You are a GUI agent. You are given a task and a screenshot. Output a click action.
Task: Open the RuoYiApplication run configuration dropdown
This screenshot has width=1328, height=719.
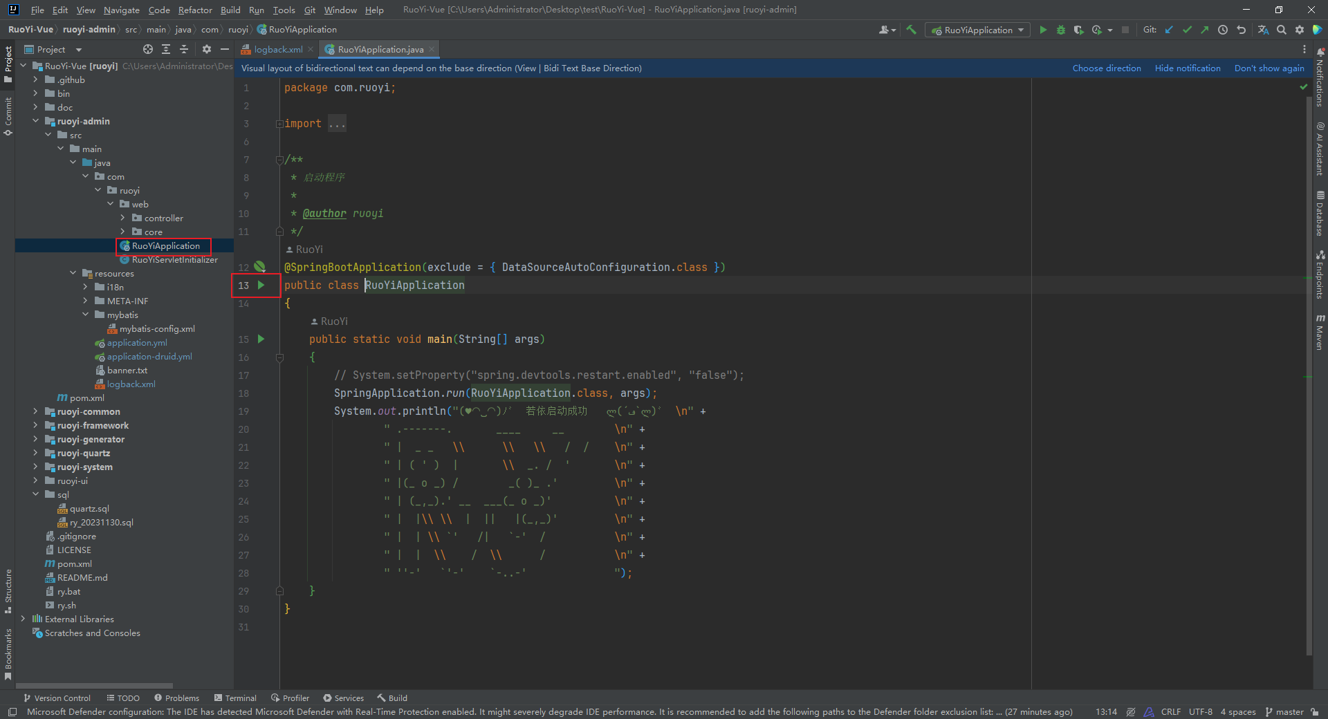[977, 30]
